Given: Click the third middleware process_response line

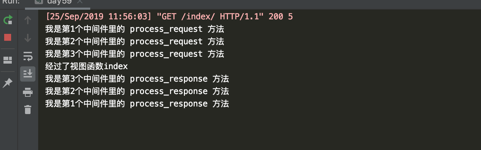Looking at the screenshot, I should pyautogui.click(x=137, y=79).
